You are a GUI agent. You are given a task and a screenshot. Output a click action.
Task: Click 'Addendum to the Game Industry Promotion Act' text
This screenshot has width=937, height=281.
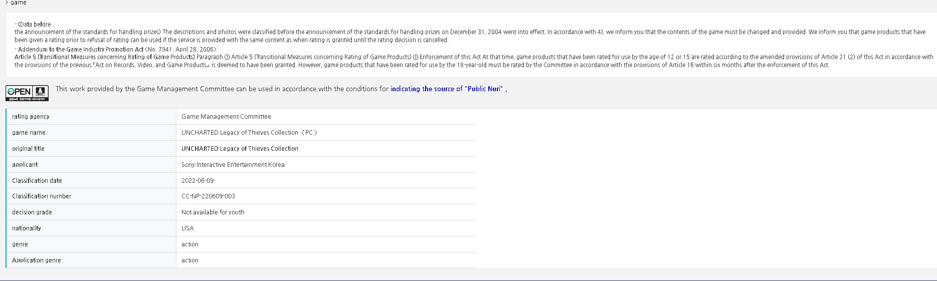coord(81,50)
